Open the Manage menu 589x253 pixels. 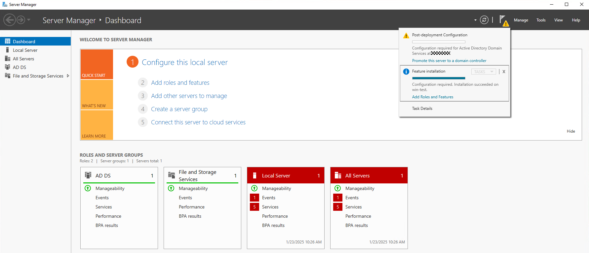521,20
